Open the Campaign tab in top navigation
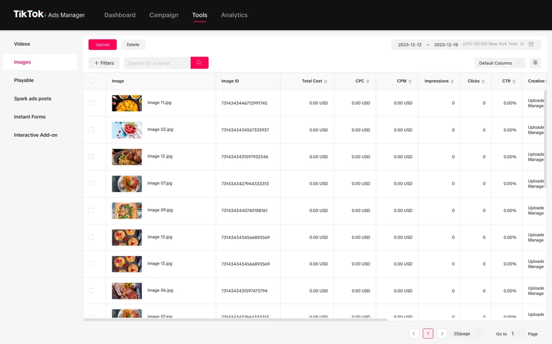Screen dimensions: 552x344 click(x=163, y=15)
